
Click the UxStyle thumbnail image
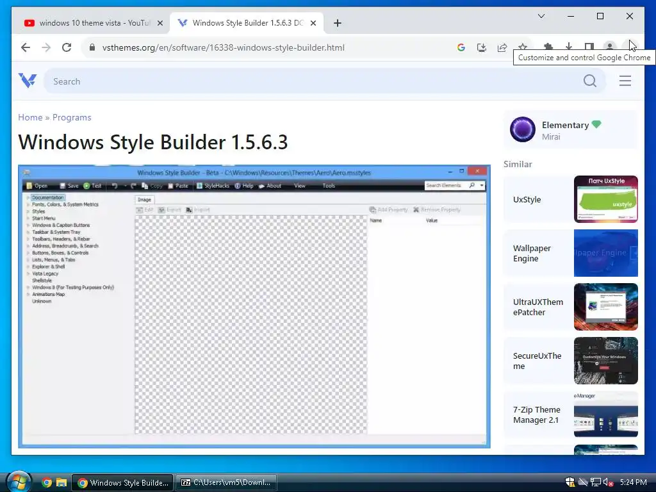click(606, 199)
